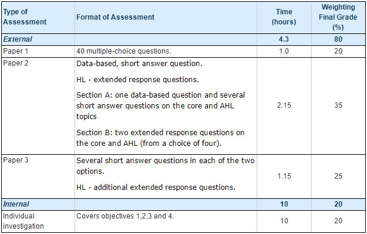Click 'Data-based, short answer question.' line

click(139, 64)
